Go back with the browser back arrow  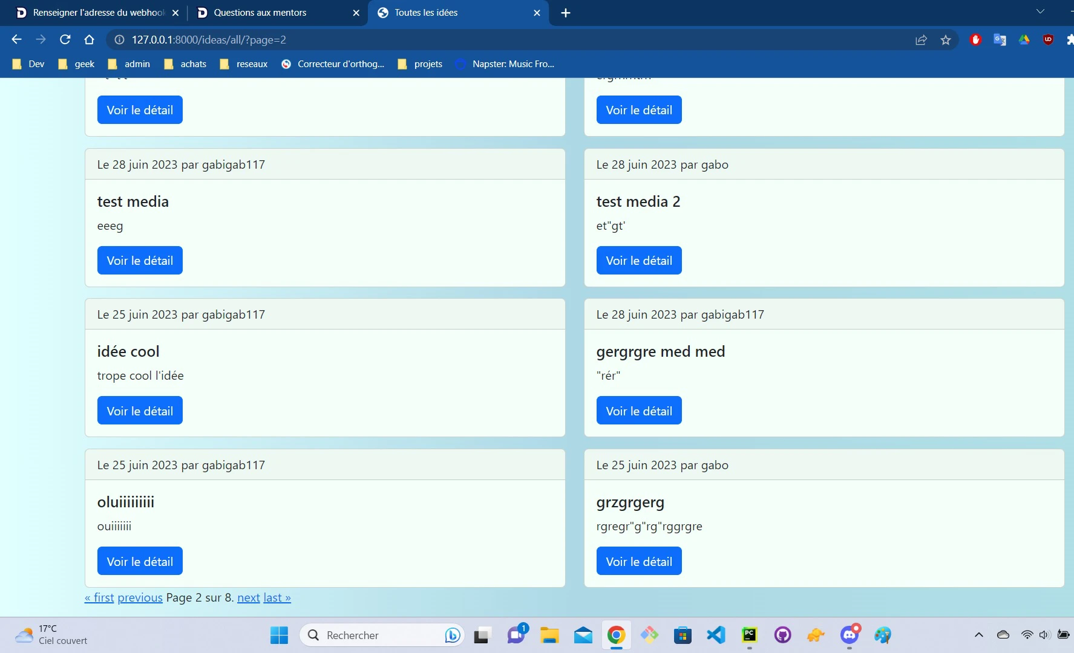tap(16, 40)
